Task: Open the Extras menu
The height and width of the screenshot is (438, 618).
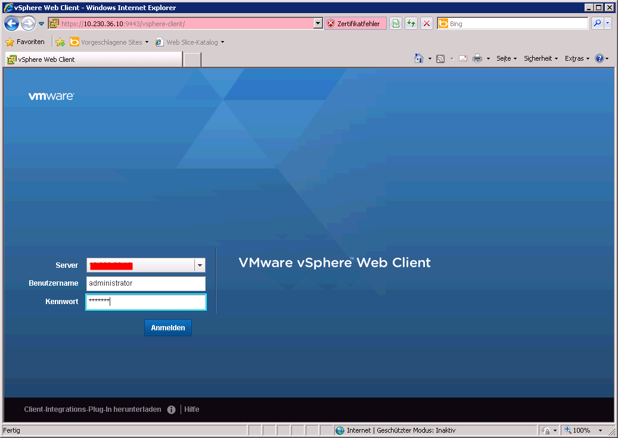Action: [x=577, y=58]
